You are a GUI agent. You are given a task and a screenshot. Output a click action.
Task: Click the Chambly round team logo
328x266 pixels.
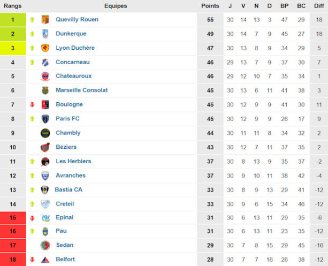[x=45, y=133]
